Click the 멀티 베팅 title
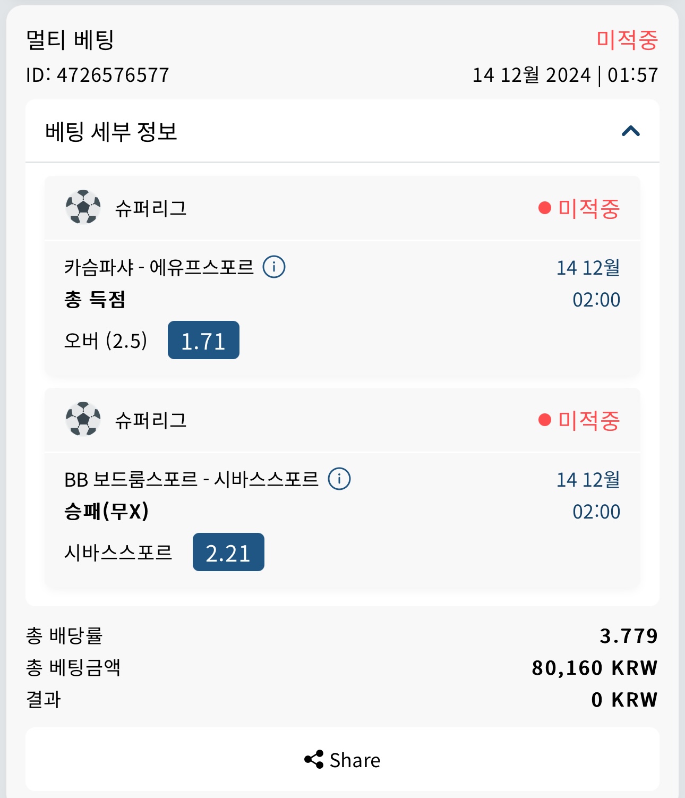685x798 pixels. [x=70, y=40]
